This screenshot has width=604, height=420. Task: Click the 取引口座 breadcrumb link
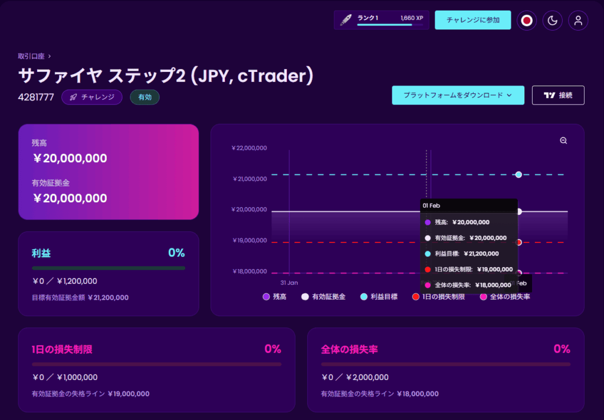pyautogui.click(x=31, y=56)
